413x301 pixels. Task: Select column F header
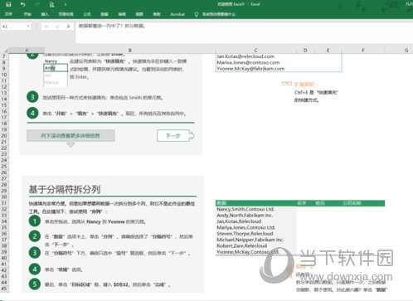(363, 51)
